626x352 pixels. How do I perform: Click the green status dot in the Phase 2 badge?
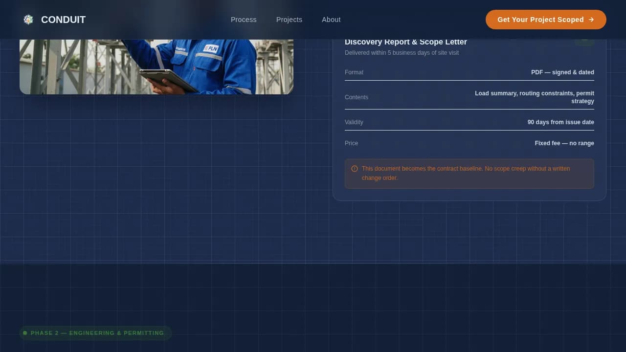(x=25, y=333)
